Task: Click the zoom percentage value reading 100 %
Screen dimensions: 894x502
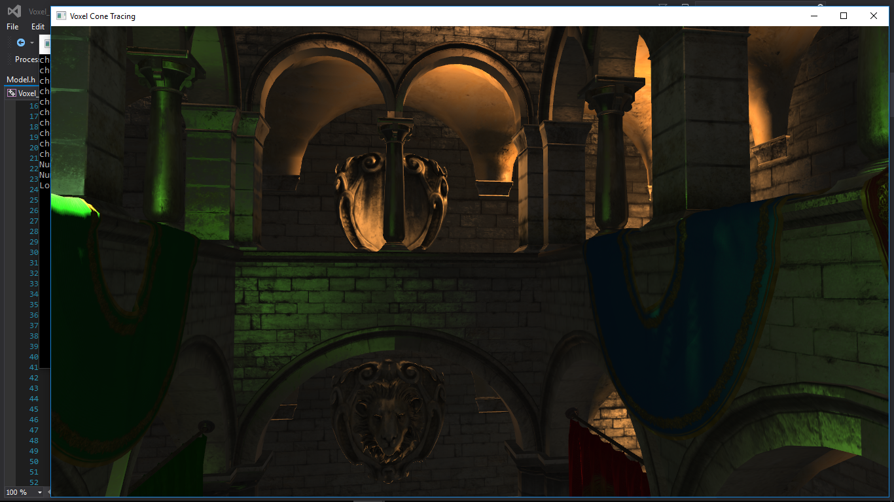Action: [16, 493]
